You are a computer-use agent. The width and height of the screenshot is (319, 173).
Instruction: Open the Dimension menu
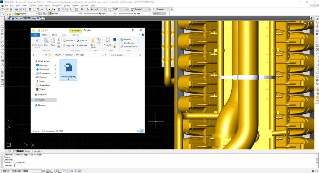click(56, 6)
